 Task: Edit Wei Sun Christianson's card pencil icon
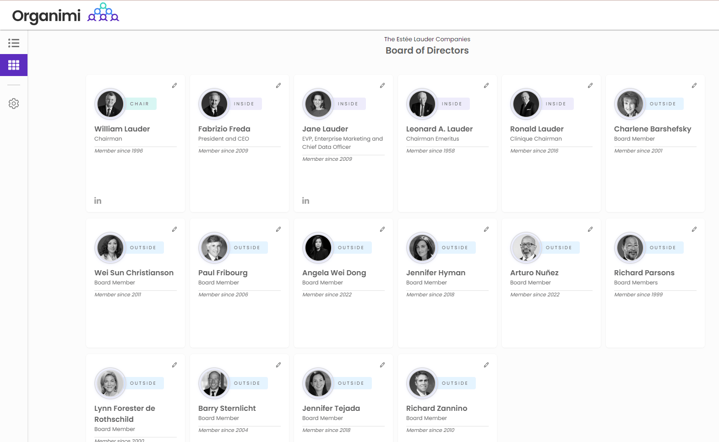click(x=174, y=229)
